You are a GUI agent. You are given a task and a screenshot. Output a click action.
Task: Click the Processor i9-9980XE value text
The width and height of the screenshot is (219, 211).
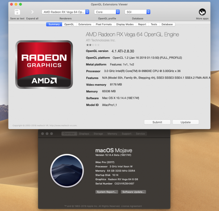[x=142, y=71]
